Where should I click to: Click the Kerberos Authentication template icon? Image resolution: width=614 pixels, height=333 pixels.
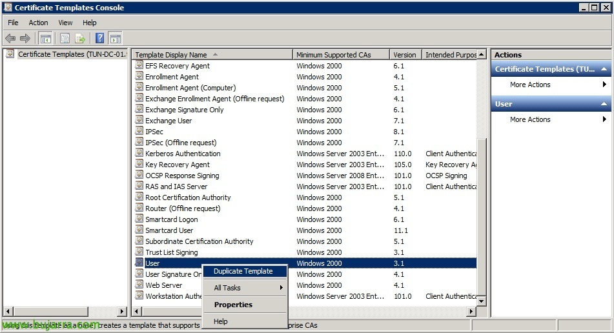139,152
